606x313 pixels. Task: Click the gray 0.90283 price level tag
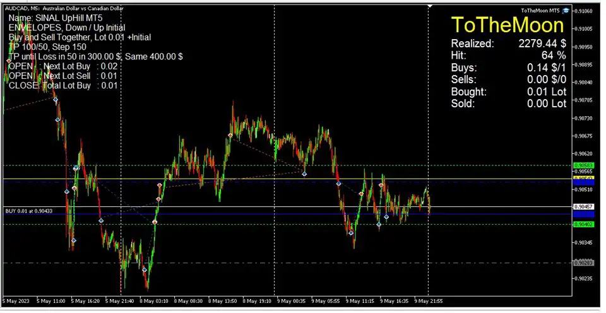pos(584,263)
